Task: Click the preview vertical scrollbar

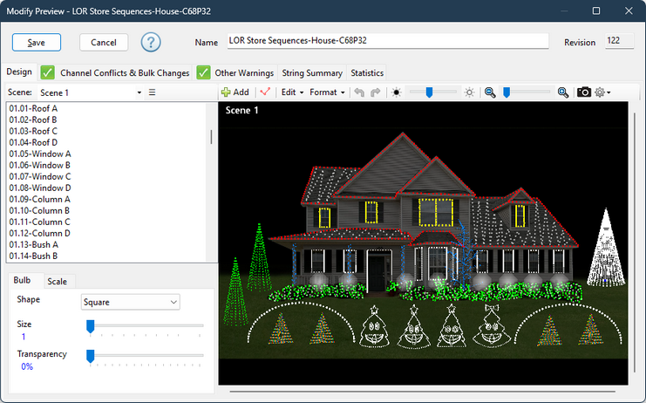Action: click(x=635, y=243)
